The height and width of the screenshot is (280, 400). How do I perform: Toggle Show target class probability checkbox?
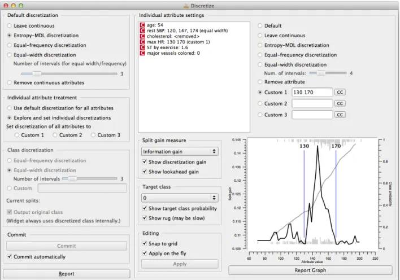click(145, 208)
